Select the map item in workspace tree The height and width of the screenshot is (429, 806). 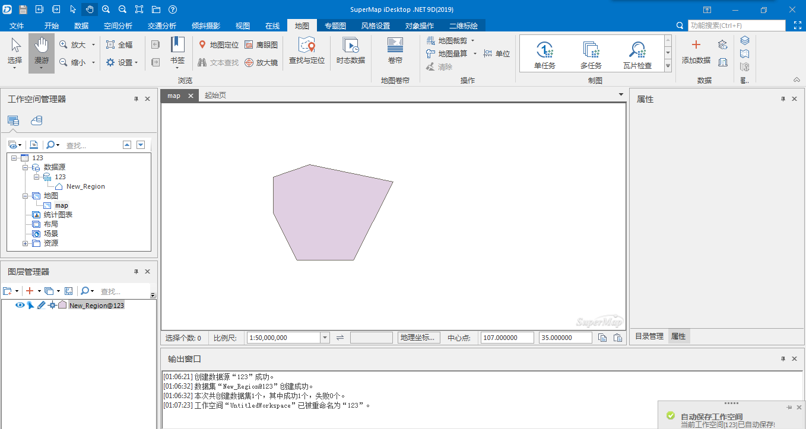point(62,205)
